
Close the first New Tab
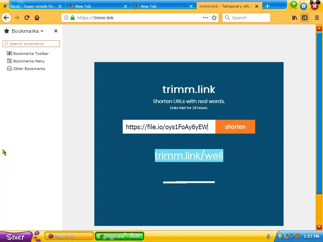pos(126,6)
